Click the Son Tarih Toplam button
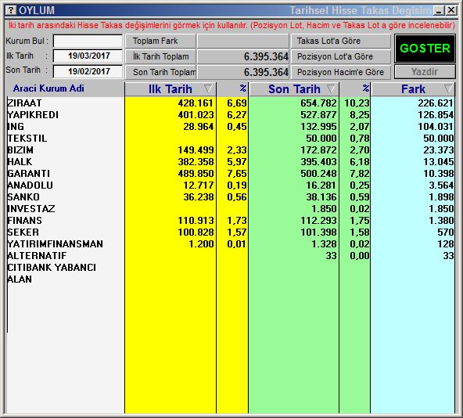Image resolution: width=463 pixels, height=418 pixels. (160, 72)
